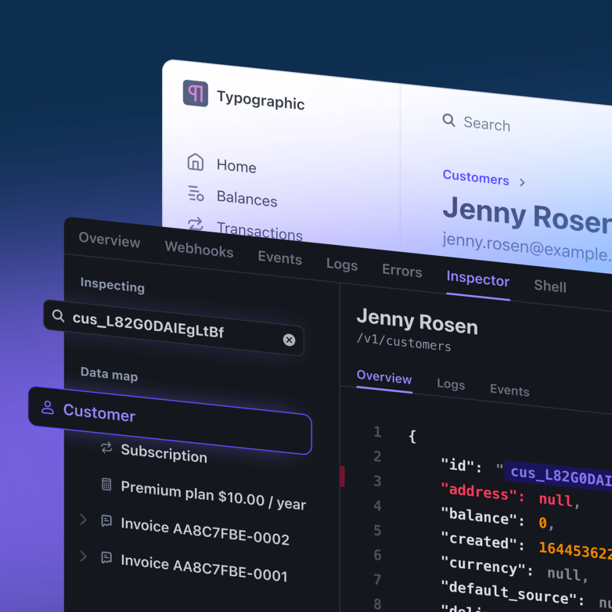Expand Invoice AA8C7FBE-0001 row
The width and height of the screenshot is (612, 612).
click(x=83, y=556)
